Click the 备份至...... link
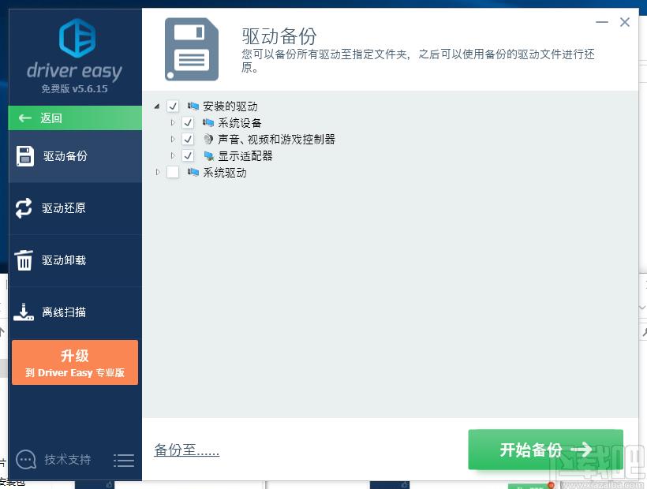The height and width of the screenshot is (489, 647). pyautogui.click(x=186, y=450)
